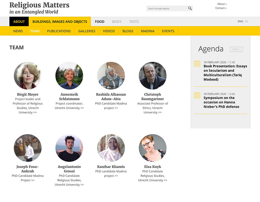This screenshot has width=260, height=202.
Task: Click calendar icon for 18 February event
Action: (197, 64)
